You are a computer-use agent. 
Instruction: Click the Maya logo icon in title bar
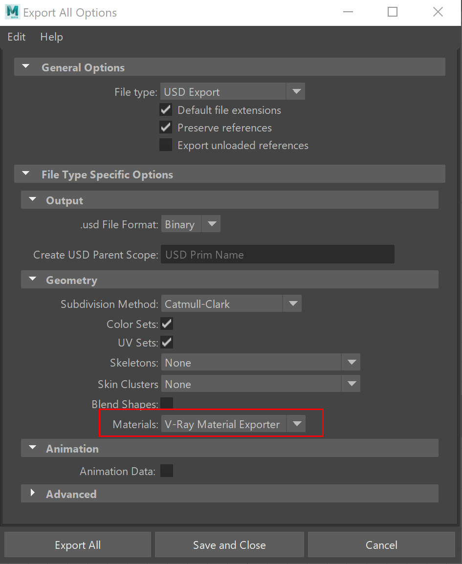click(x=12, y=12)
